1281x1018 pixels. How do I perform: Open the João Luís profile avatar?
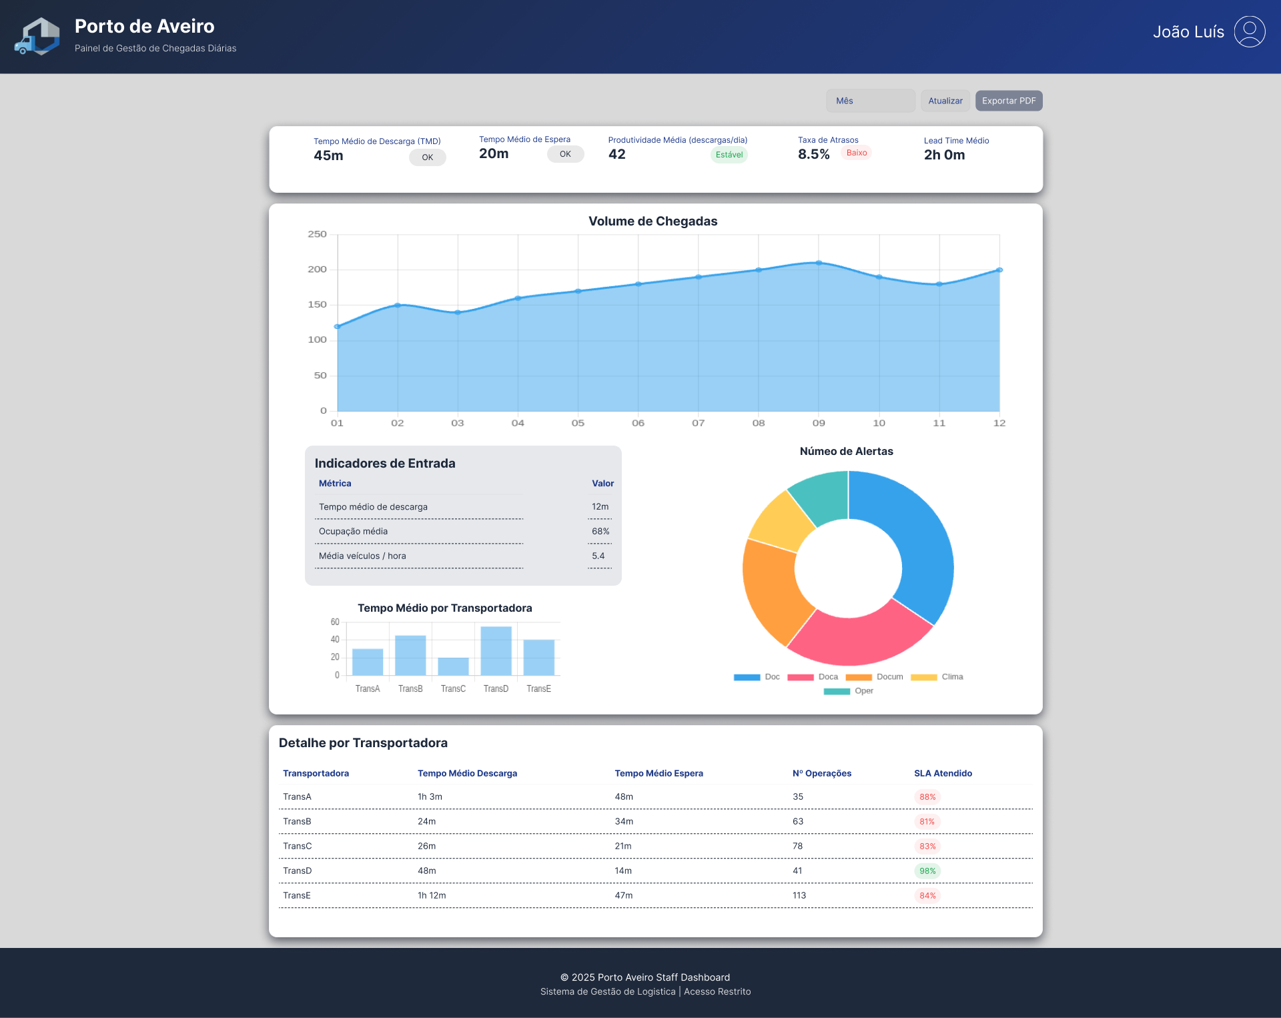point(1248,31)
